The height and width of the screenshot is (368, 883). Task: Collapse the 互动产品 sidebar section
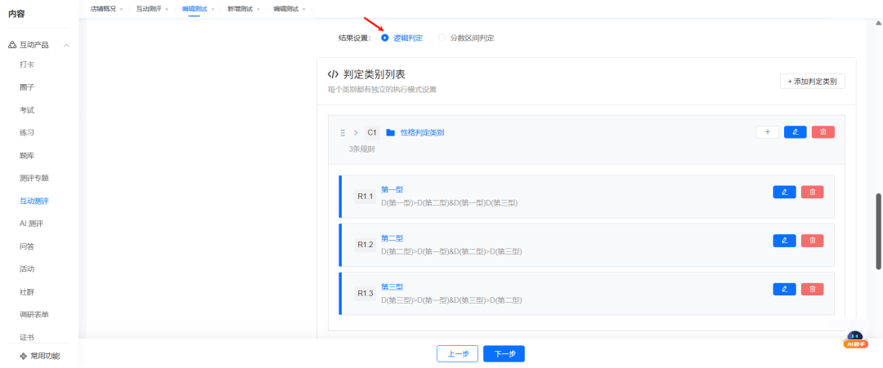click(66, 45)
